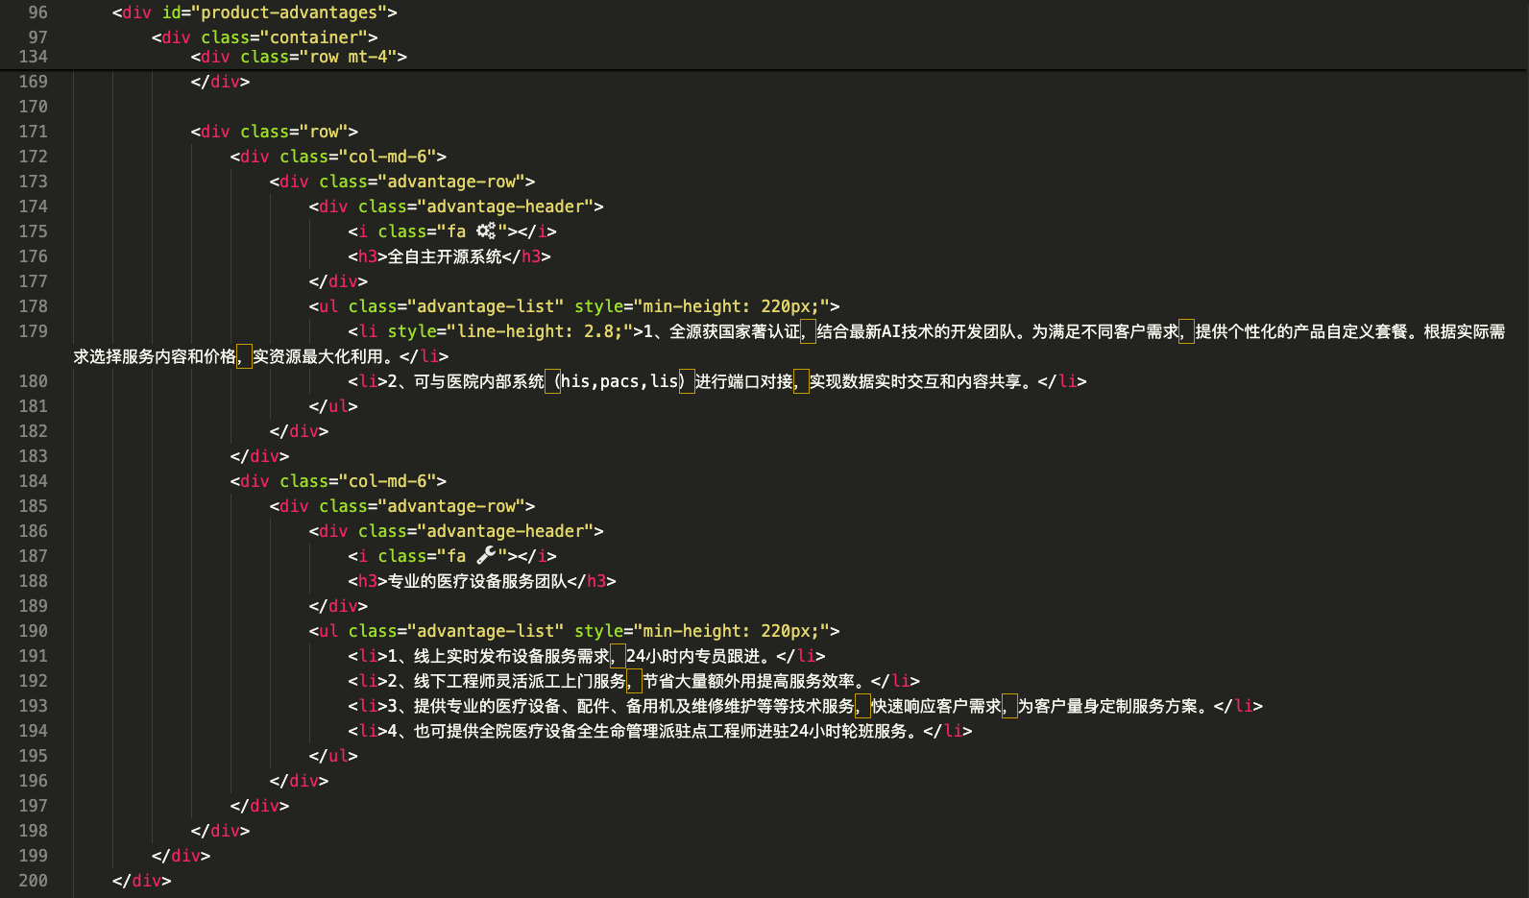Click the text (his,pacs,lis) on line 180
The image size is (1529, 898).
click(x=619, y=381)
